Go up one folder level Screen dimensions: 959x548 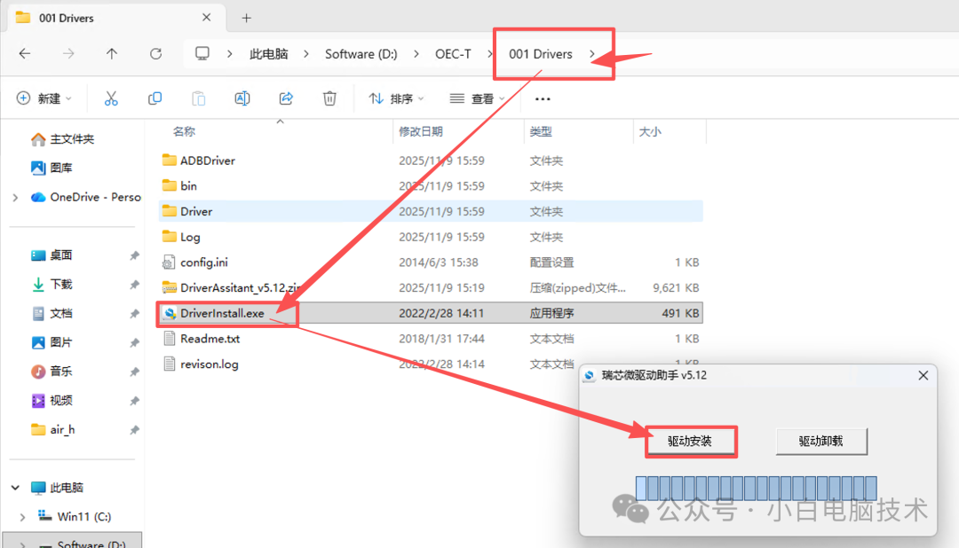[x=111, y=54]
